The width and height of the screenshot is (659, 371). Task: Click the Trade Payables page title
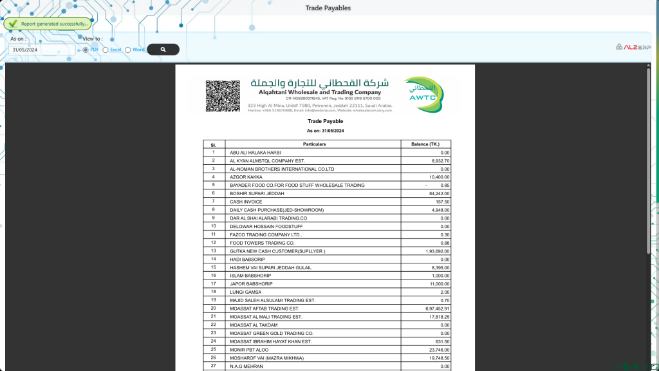point(328,8)
